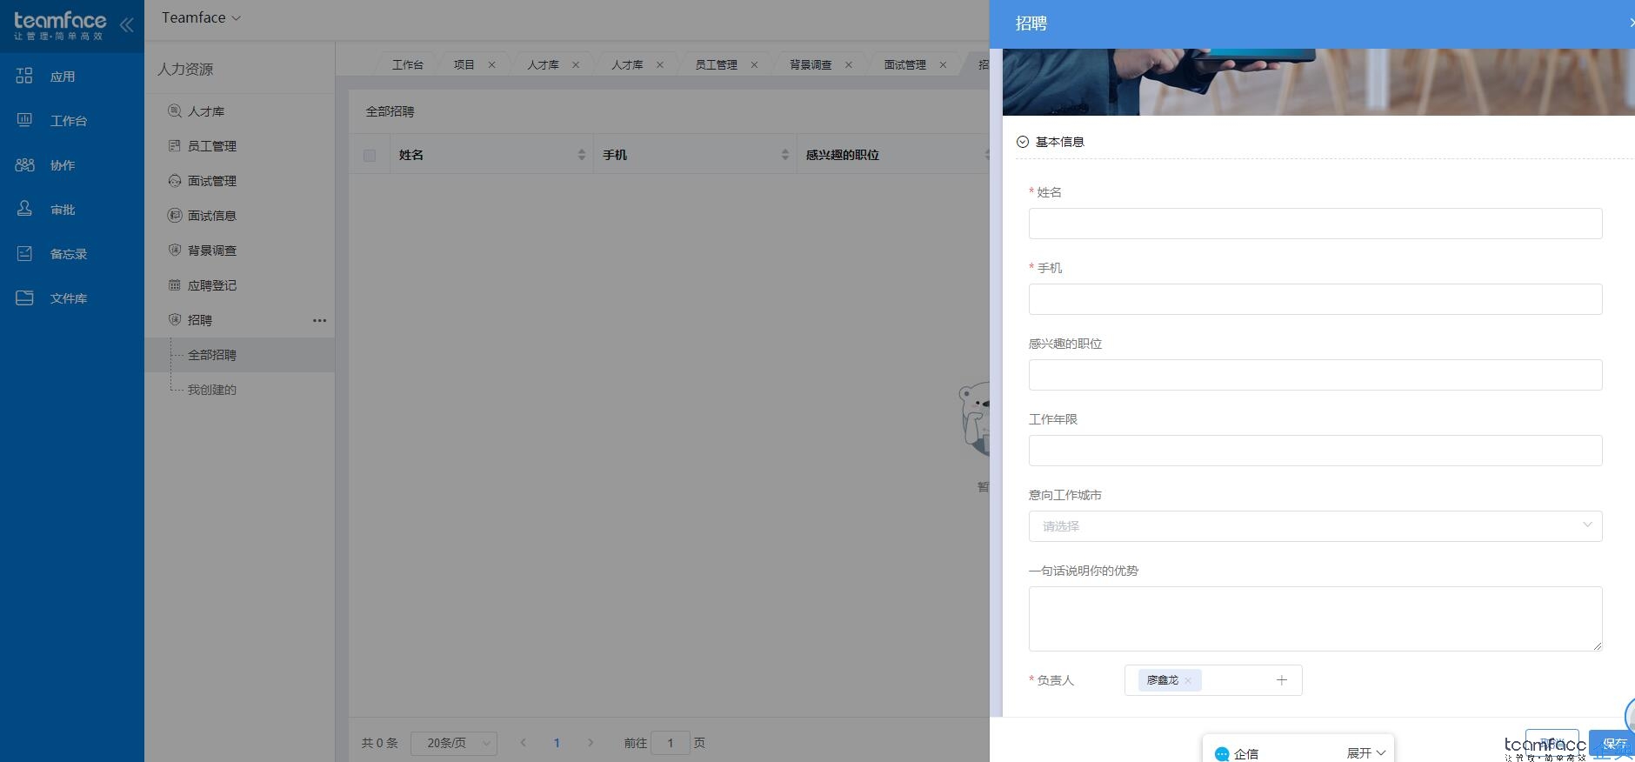Sort the table by the 手机 column arrows
The width and height of the screenshot is (1635, 762).
click(785, 155)
